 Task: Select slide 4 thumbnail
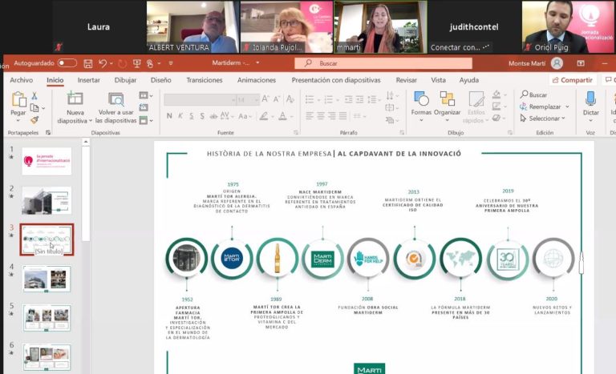[47, 279]
